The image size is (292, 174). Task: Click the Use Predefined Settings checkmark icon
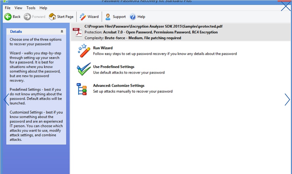(x=84, y=69)
